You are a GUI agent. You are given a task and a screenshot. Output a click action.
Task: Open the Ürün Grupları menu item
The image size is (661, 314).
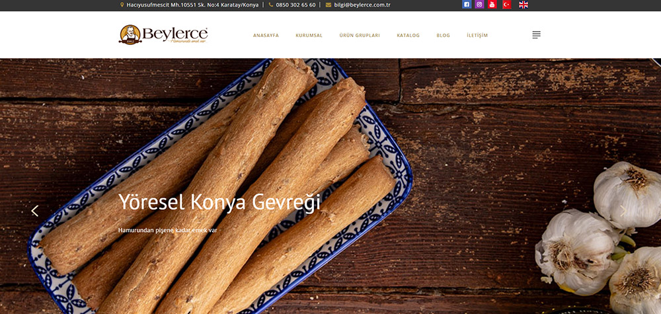click(360, 36)
